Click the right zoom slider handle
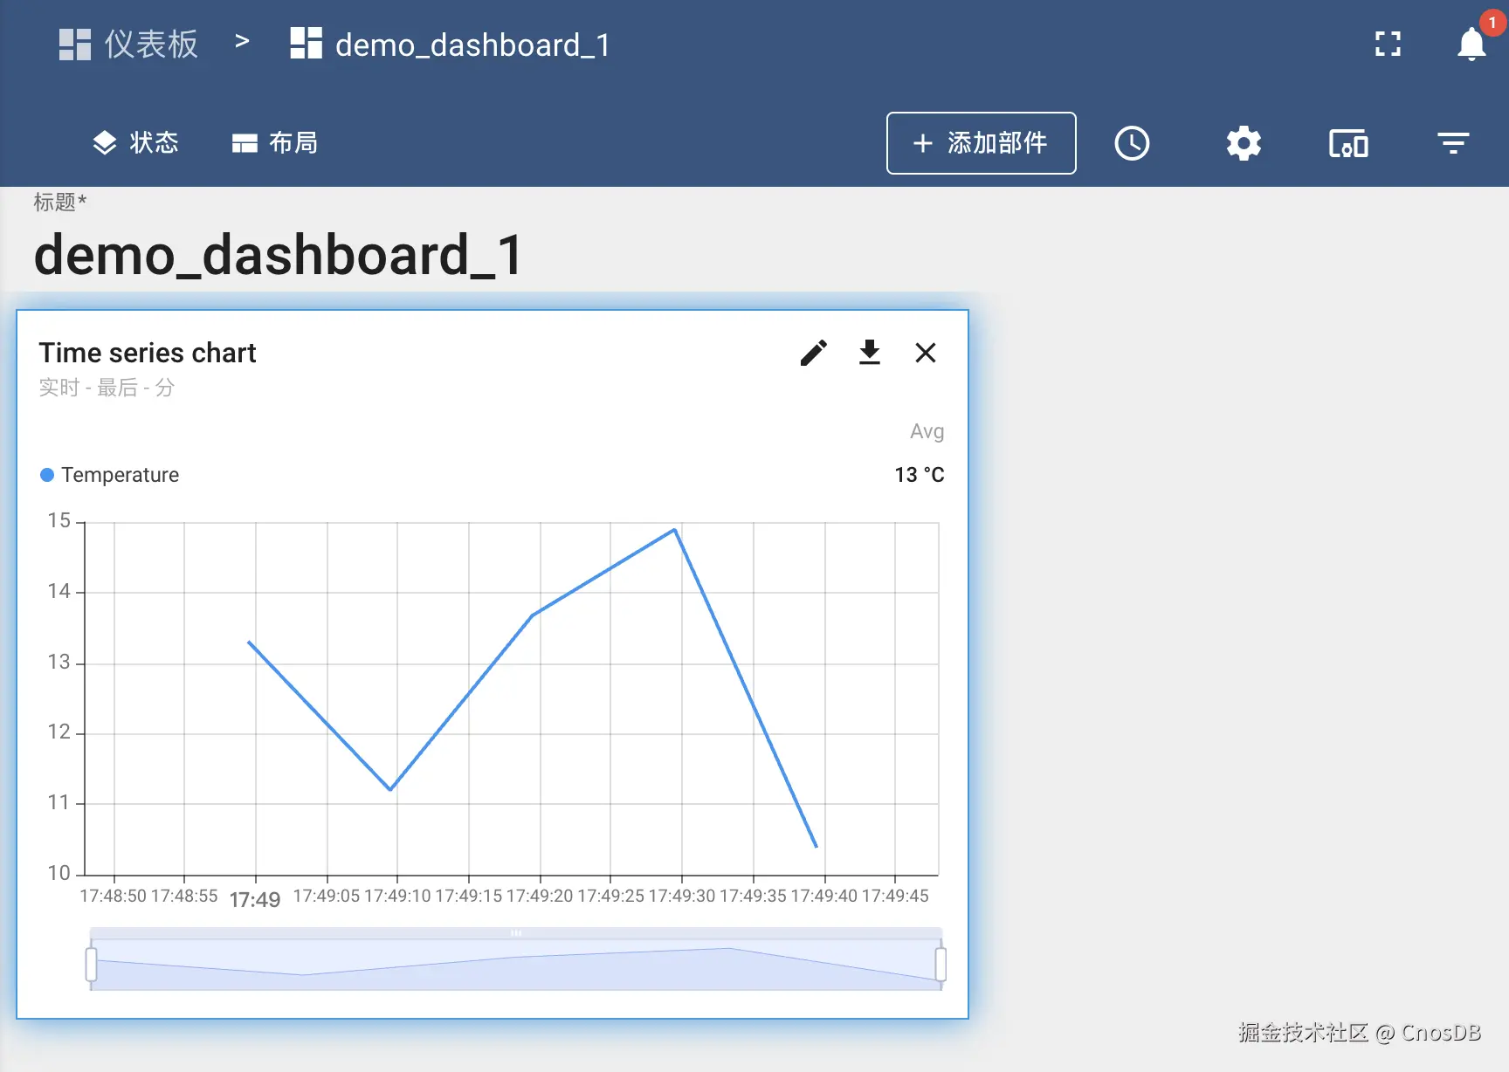Viewport: 1509px width, 1072px height. (x=941, y=965)
